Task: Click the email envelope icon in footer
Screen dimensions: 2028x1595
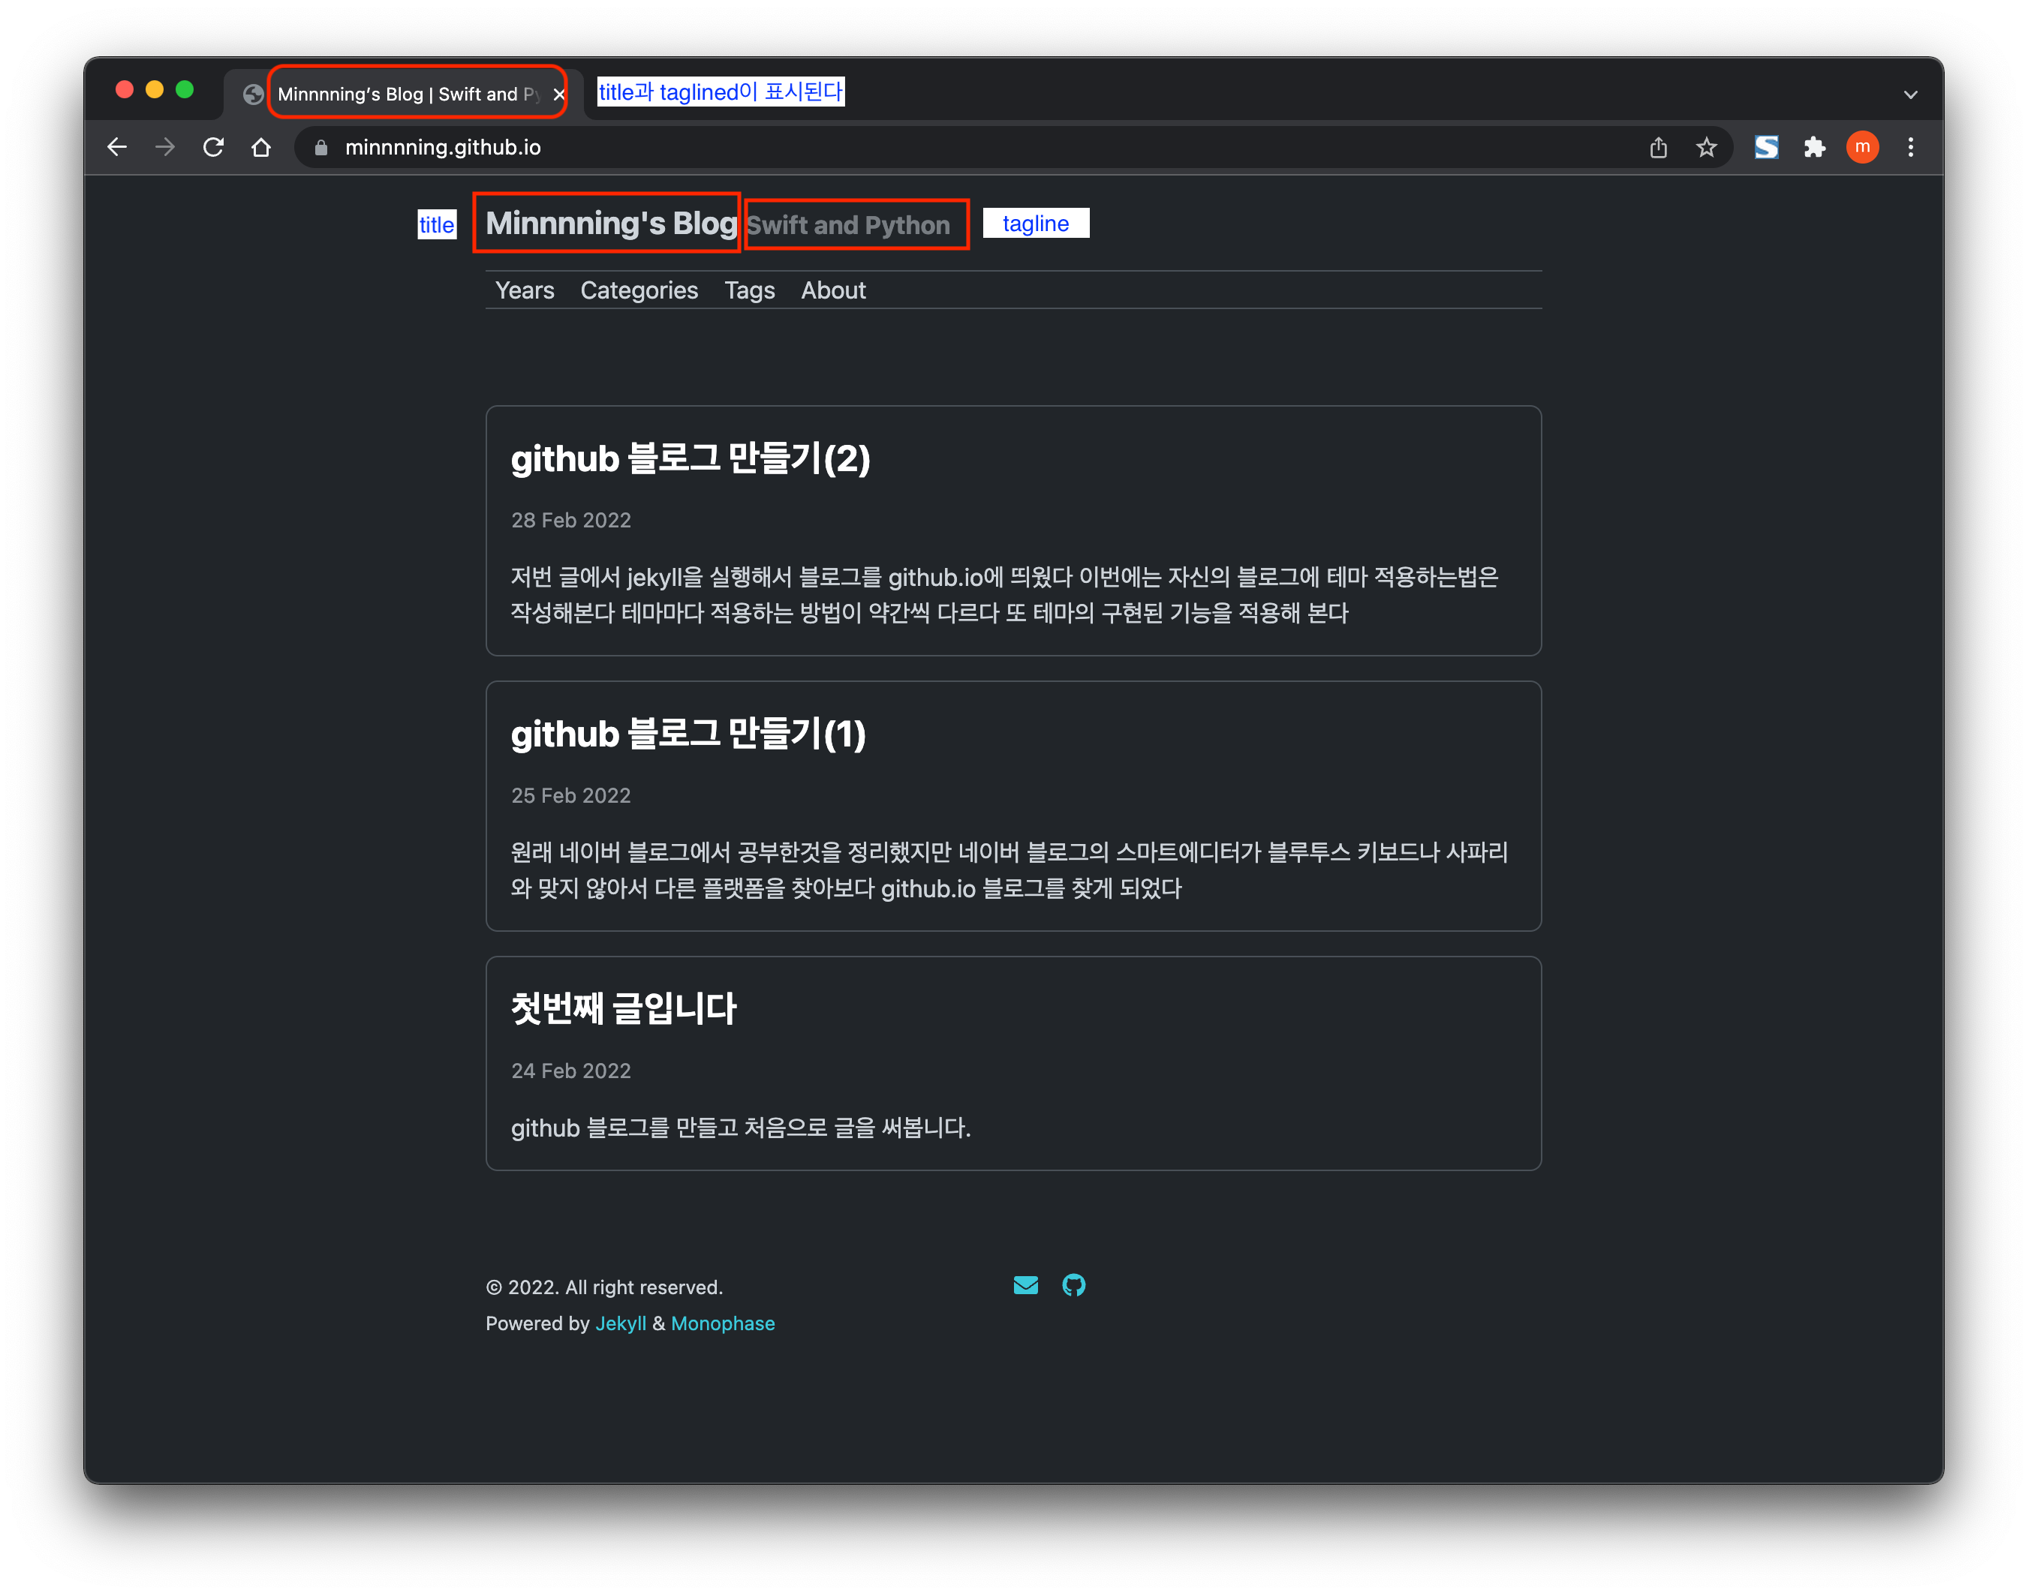Action: (1026, 1285)
